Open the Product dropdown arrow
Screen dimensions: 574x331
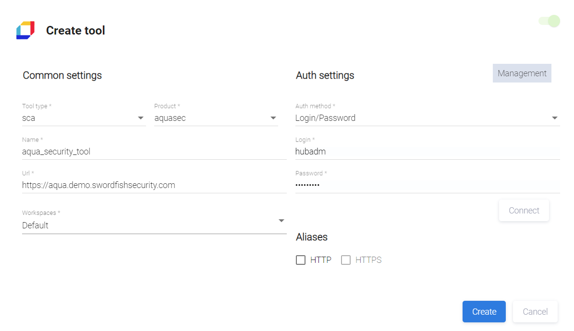(273, 118)
